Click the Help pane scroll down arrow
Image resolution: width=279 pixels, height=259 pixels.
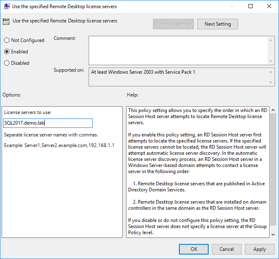(273, 234)
